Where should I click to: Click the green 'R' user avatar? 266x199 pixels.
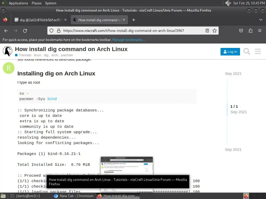(x=9, y=68)
